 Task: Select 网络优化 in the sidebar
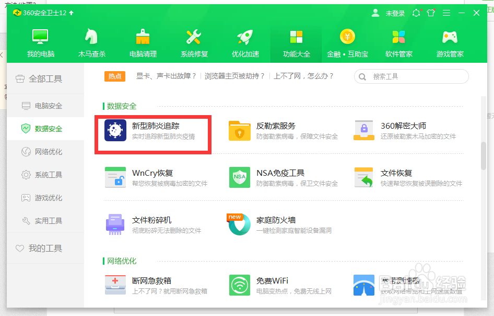pyautogui.click(x=43, y=152)
